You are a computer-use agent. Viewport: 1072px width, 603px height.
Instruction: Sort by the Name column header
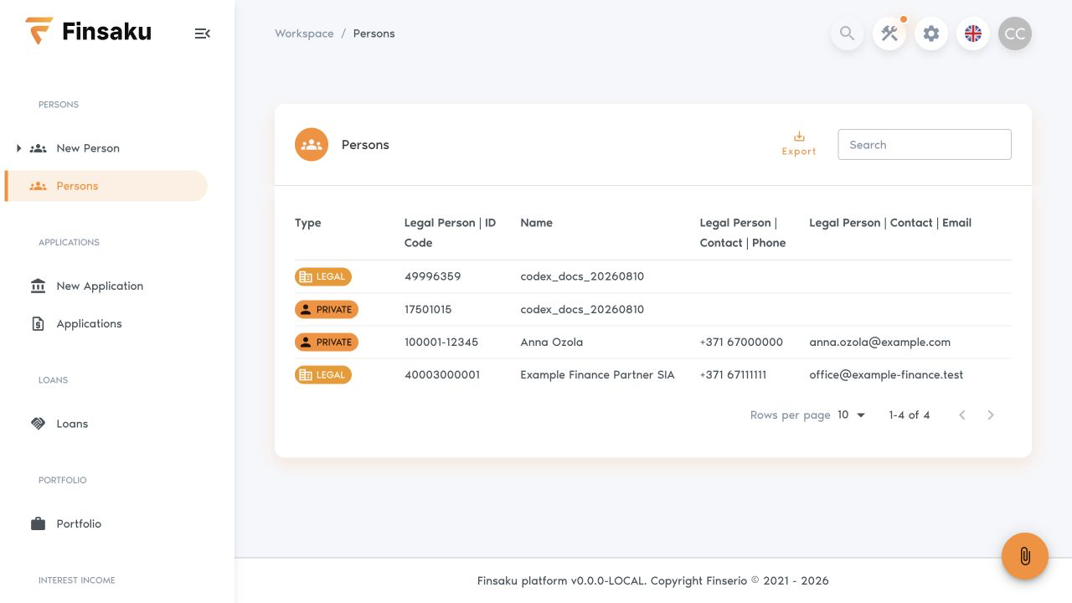pyautogui.click(x=536, y=223)
